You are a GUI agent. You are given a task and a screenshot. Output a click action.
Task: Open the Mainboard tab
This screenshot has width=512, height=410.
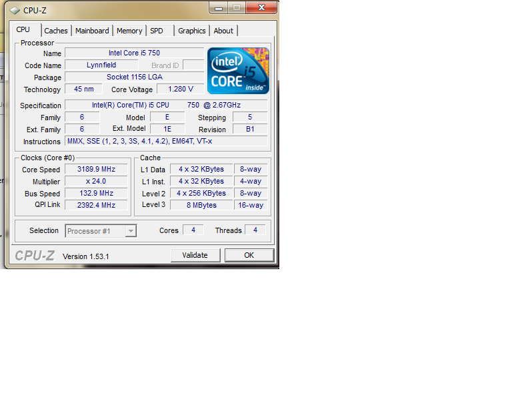92,31
